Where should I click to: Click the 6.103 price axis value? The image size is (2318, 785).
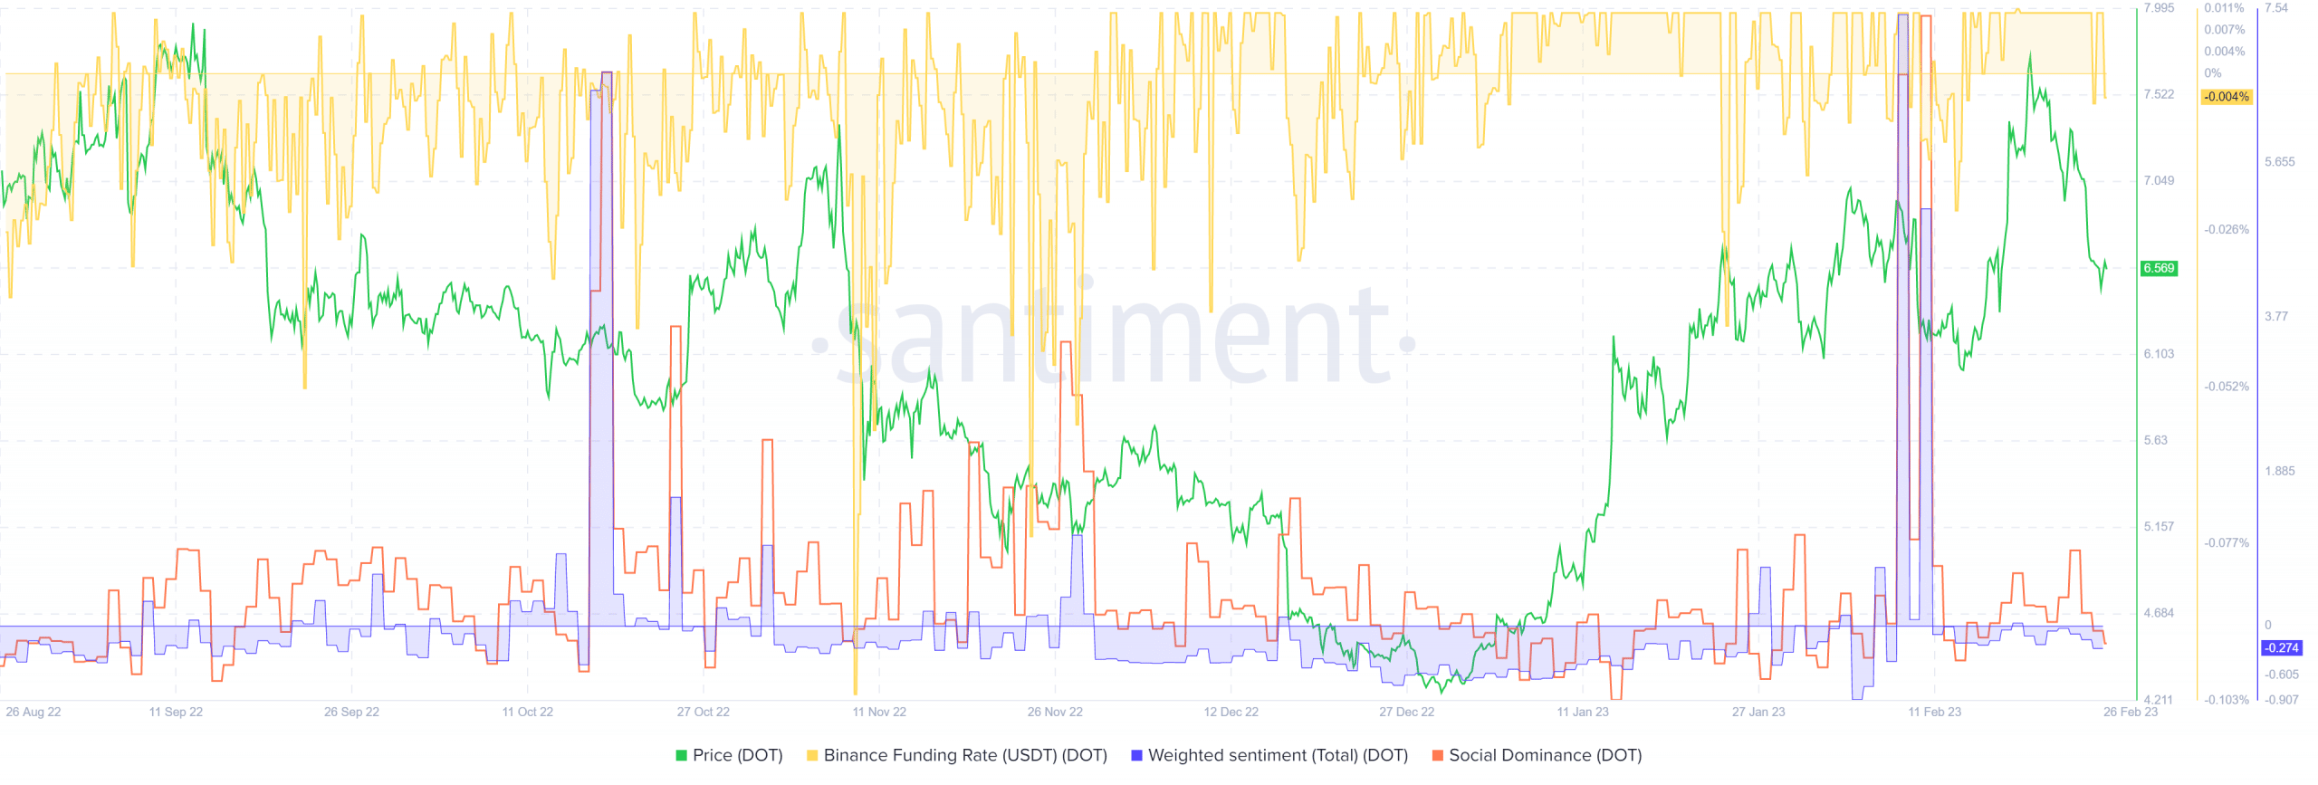(2159, 354)
